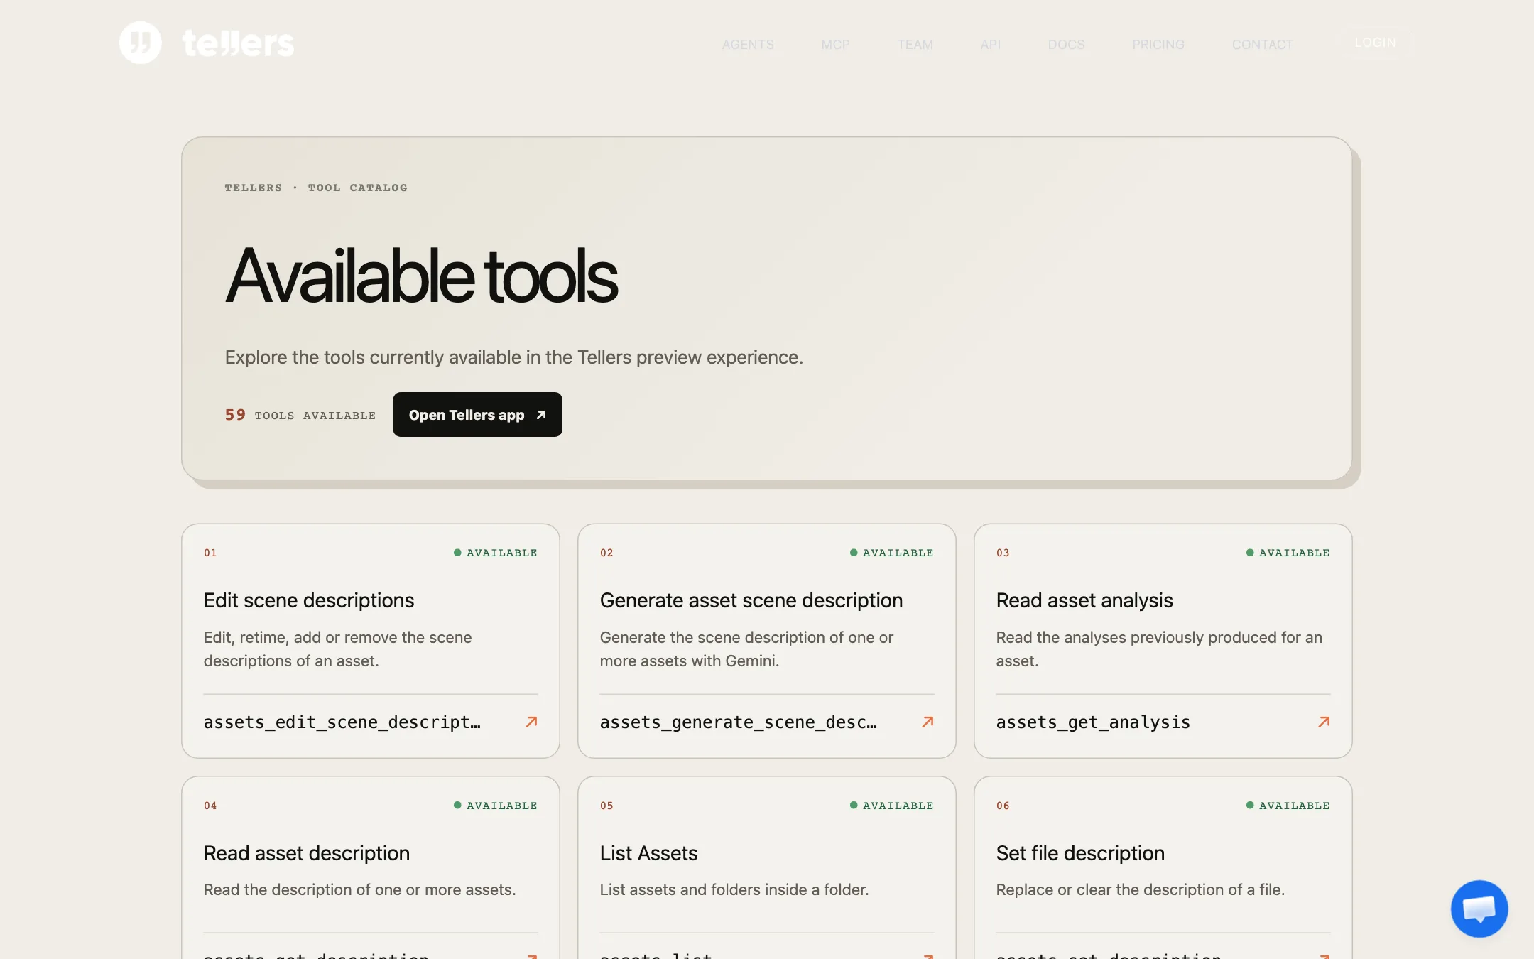Click arrow icon on assets_generate_scene_desc card
Viewport: 1534px width, 959px height.
928,722
